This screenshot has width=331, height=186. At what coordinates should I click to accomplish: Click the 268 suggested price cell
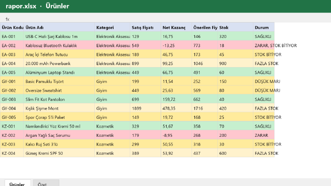[x=205, y=135]
